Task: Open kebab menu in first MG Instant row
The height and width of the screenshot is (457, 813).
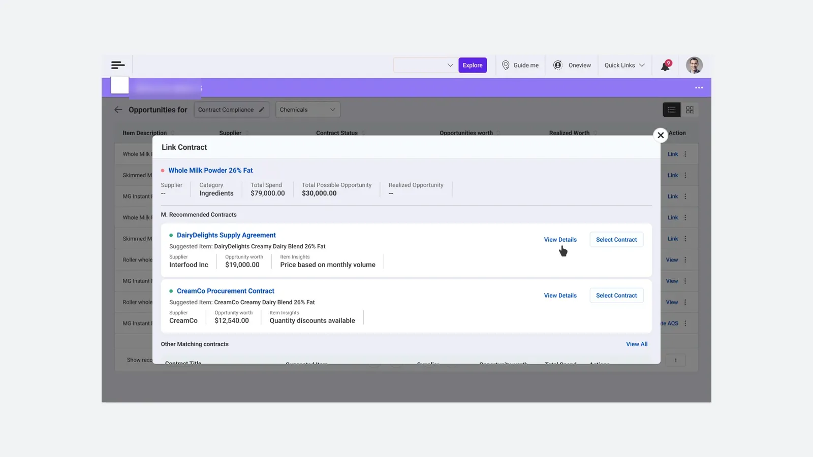Action: click(685, 197)
